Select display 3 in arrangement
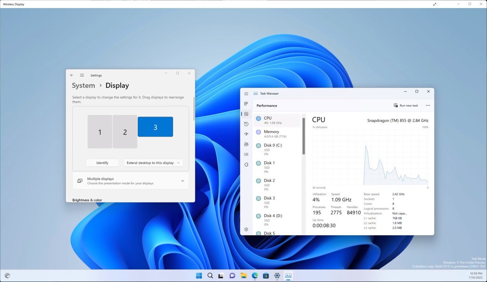 [155, 127]
